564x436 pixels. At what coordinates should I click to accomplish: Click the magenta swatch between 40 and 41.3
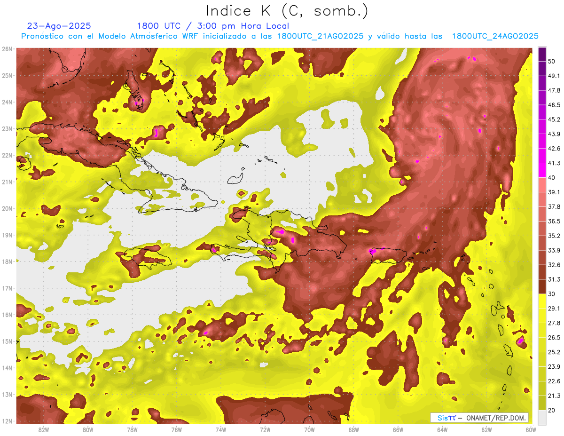[x=542, y=170]
